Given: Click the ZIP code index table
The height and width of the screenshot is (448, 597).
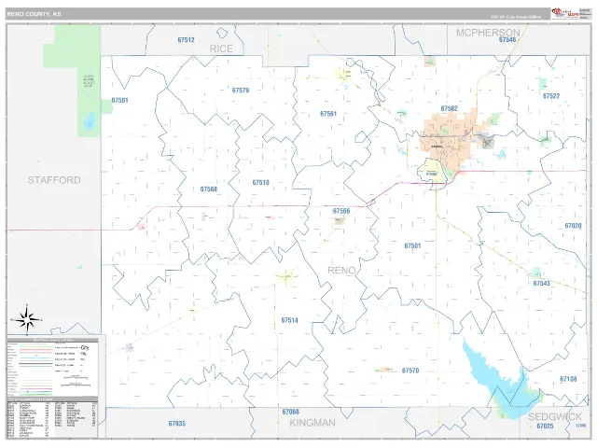Looking at the screenshot, I should pyautogui.click(x=52, y=418).
